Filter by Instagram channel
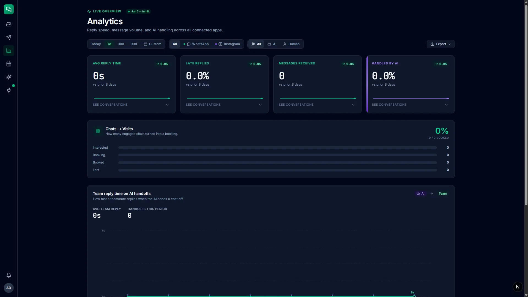The image size is (528, 297). tap(228, 44)
